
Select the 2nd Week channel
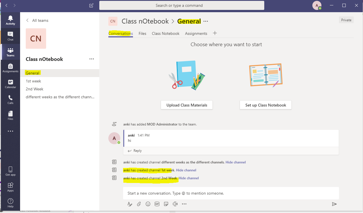tap(60, 89)
